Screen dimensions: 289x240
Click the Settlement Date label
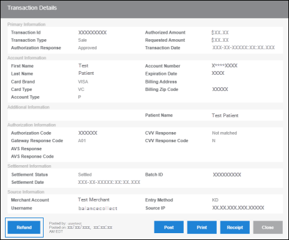(27, 182)
